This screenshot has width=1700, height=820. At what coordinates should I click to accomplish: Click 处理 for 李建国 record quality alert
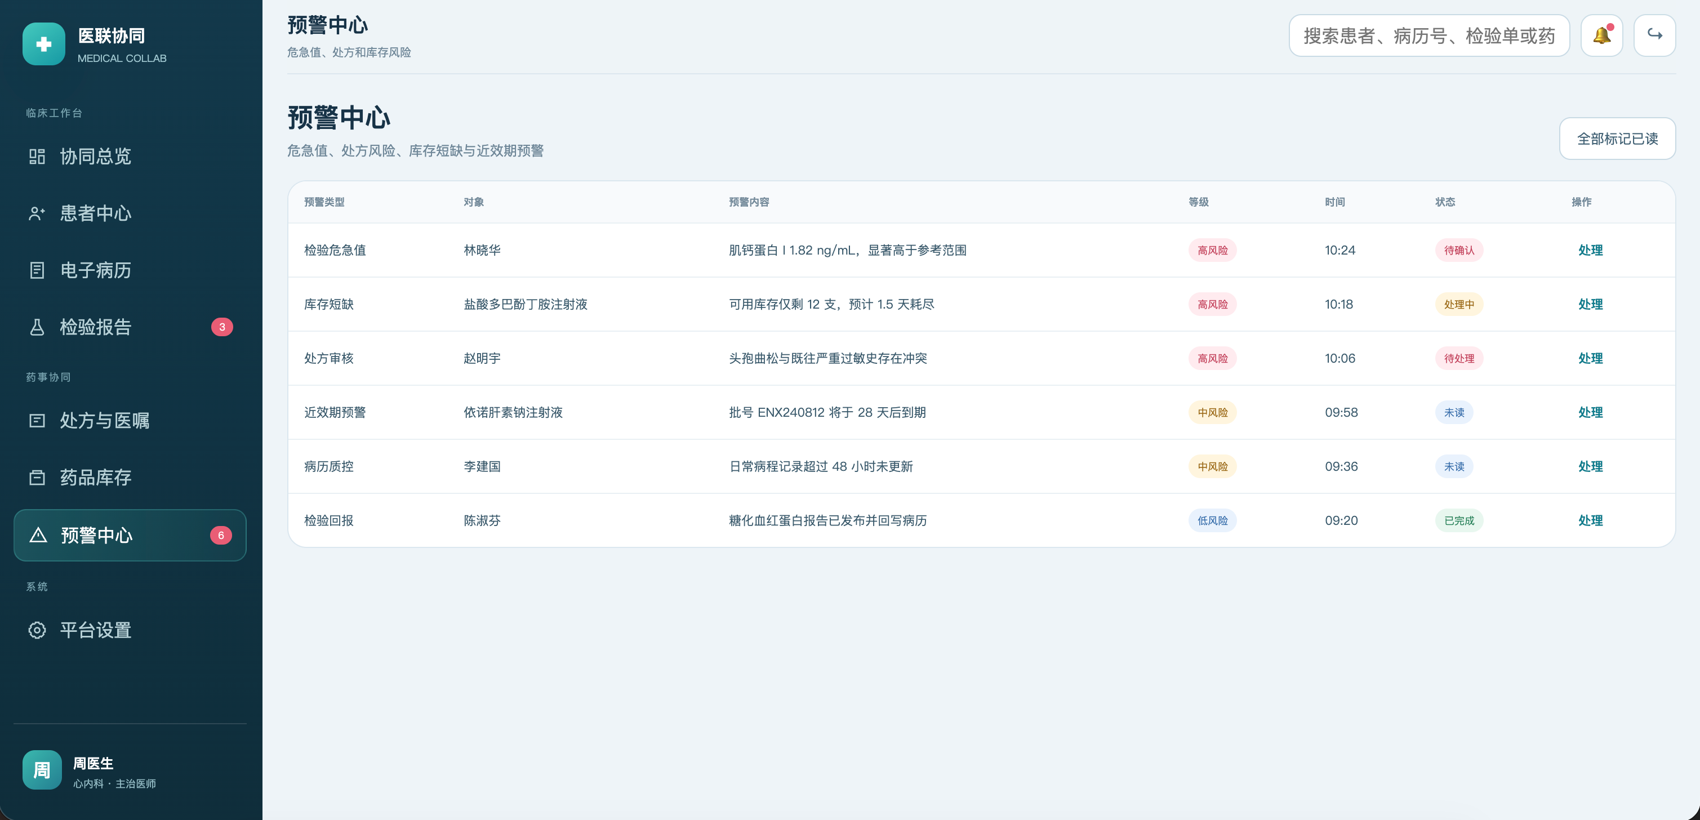1590,466
